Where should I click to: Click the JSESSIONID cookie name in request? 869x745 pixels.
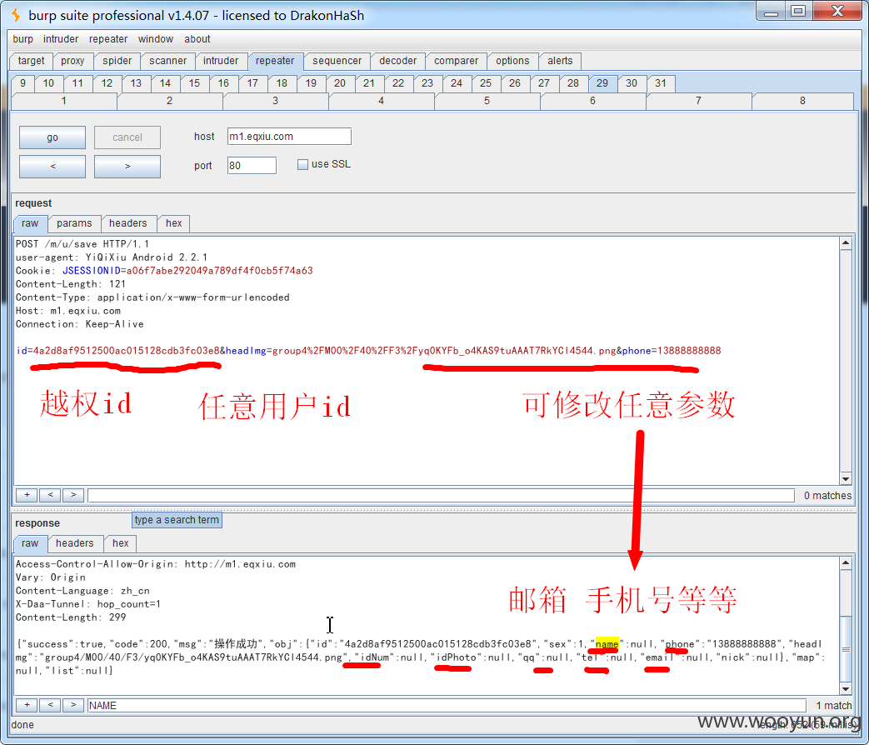[x=91, y=271]
